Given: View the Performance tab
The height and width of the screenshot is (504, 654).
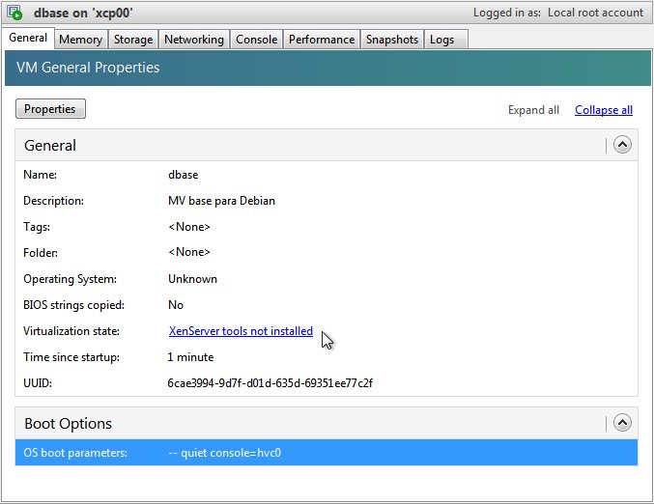Looking at the screenshot, I should (x=322, y=40).
